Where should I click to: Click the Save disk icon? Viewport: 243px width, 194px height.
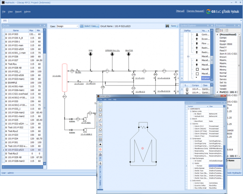(168, 26)
